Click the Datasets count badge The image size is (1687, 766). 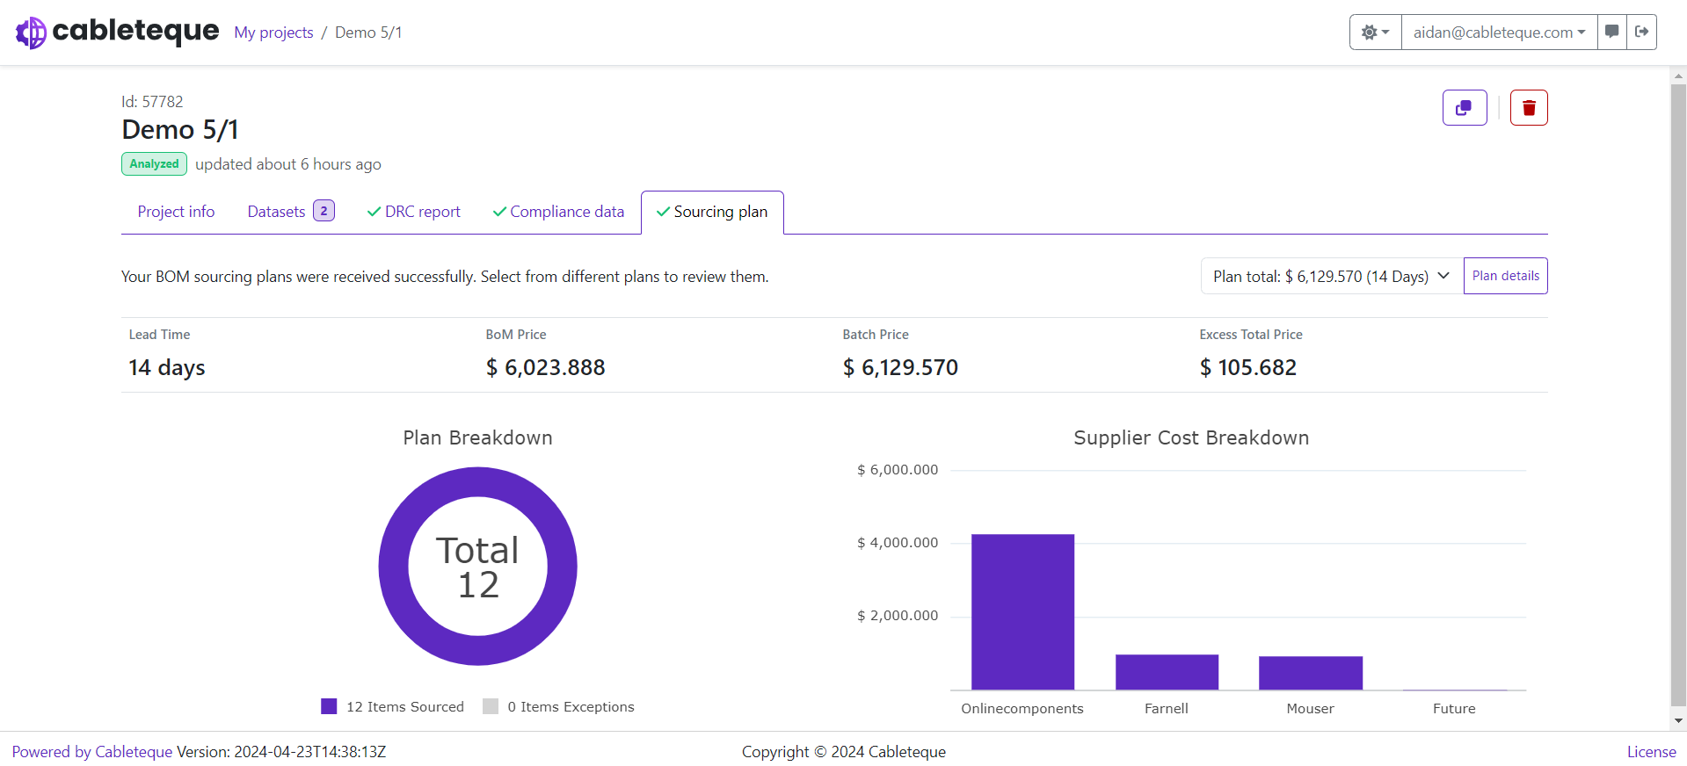(324, 212)
